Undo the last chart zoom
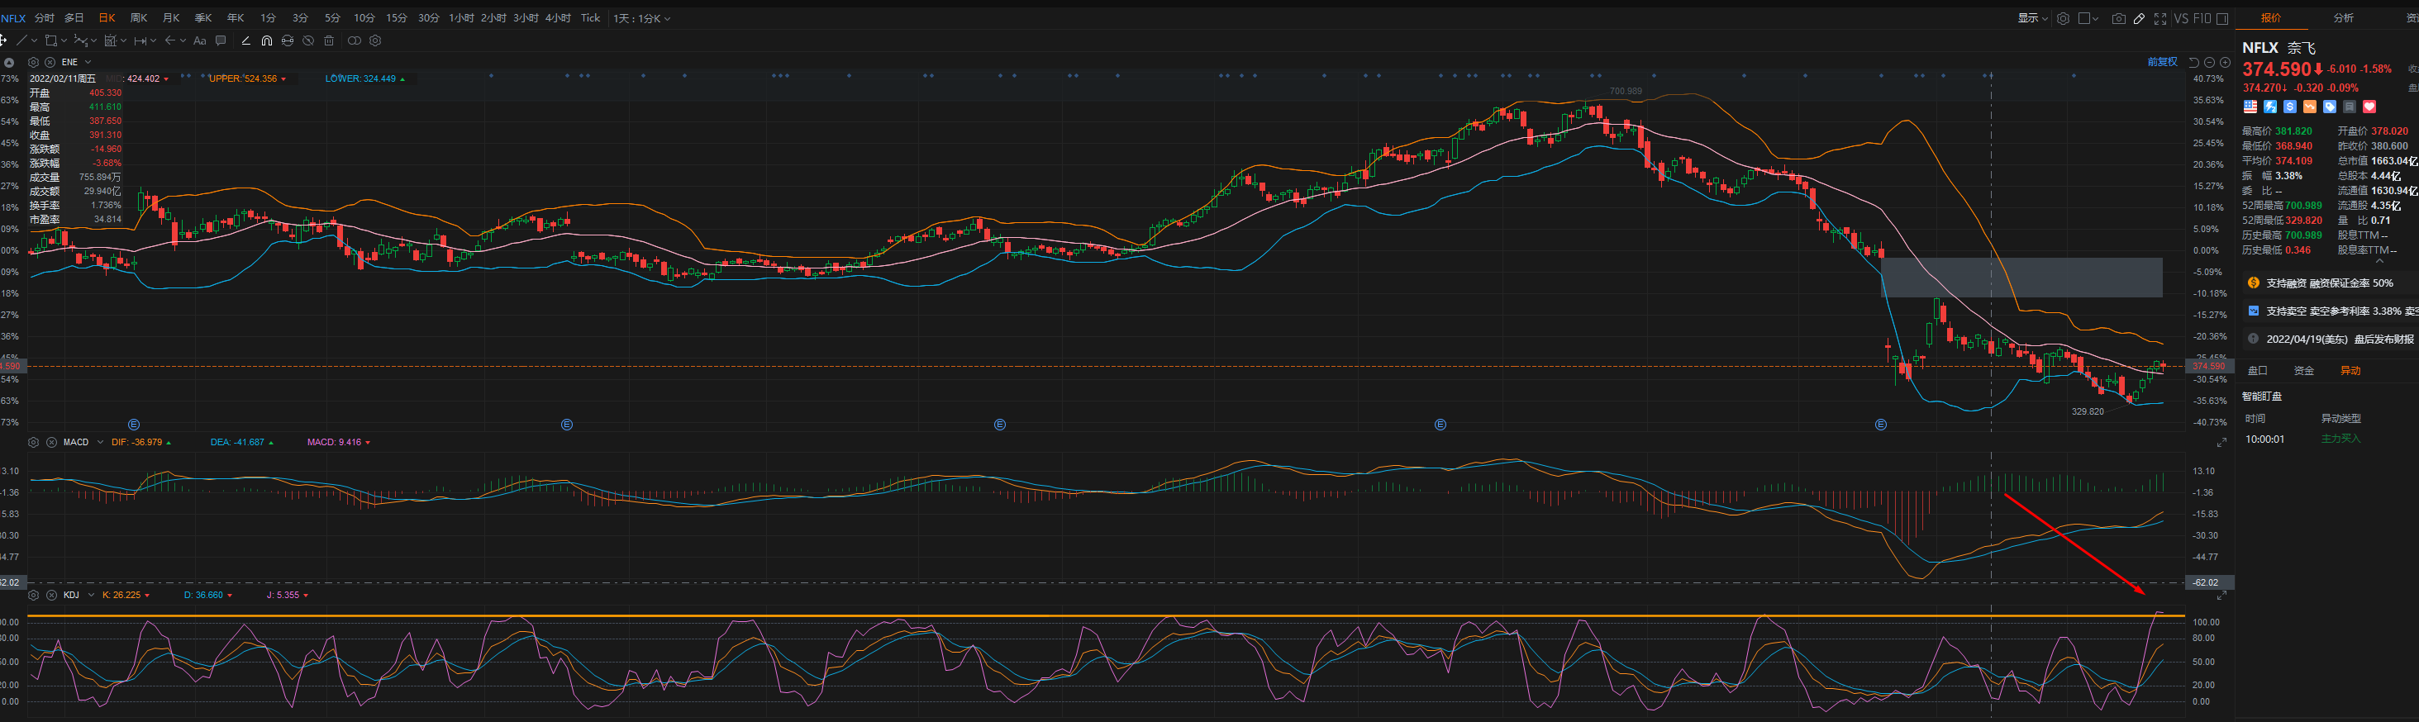This screenshot has height=722, width=2419. click(2193, 63)
